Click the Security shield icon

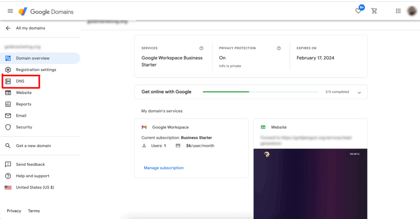tap(8, 127)
